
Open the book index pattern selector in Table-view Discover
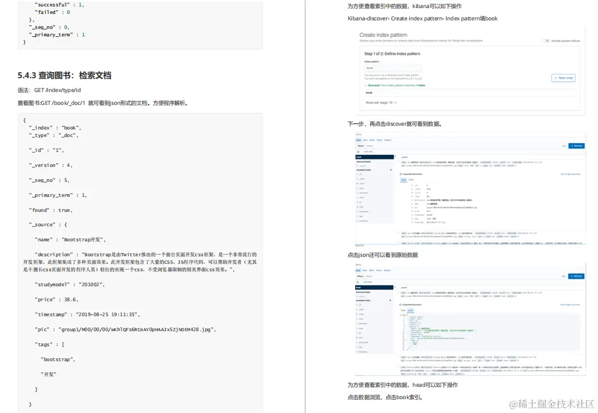click(374, 157)
